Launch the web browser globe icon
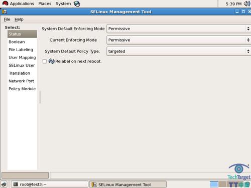The width and height of the screenshot is (251, 188). [77, 4]
